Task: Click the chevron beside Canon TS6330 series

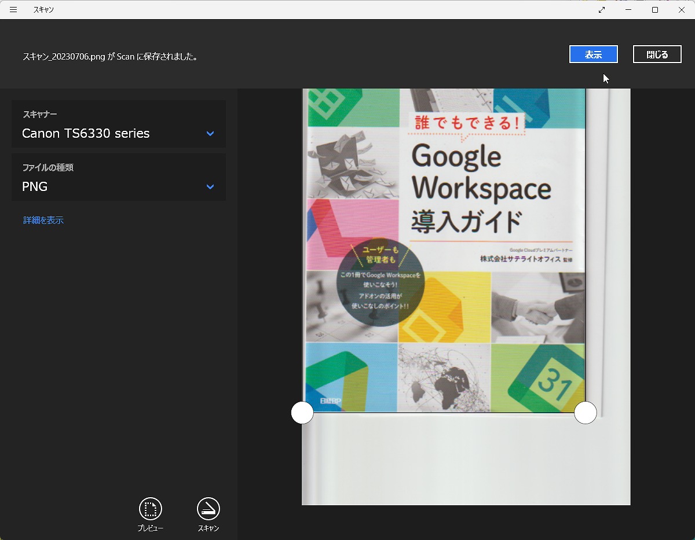Action: point(210,134)
